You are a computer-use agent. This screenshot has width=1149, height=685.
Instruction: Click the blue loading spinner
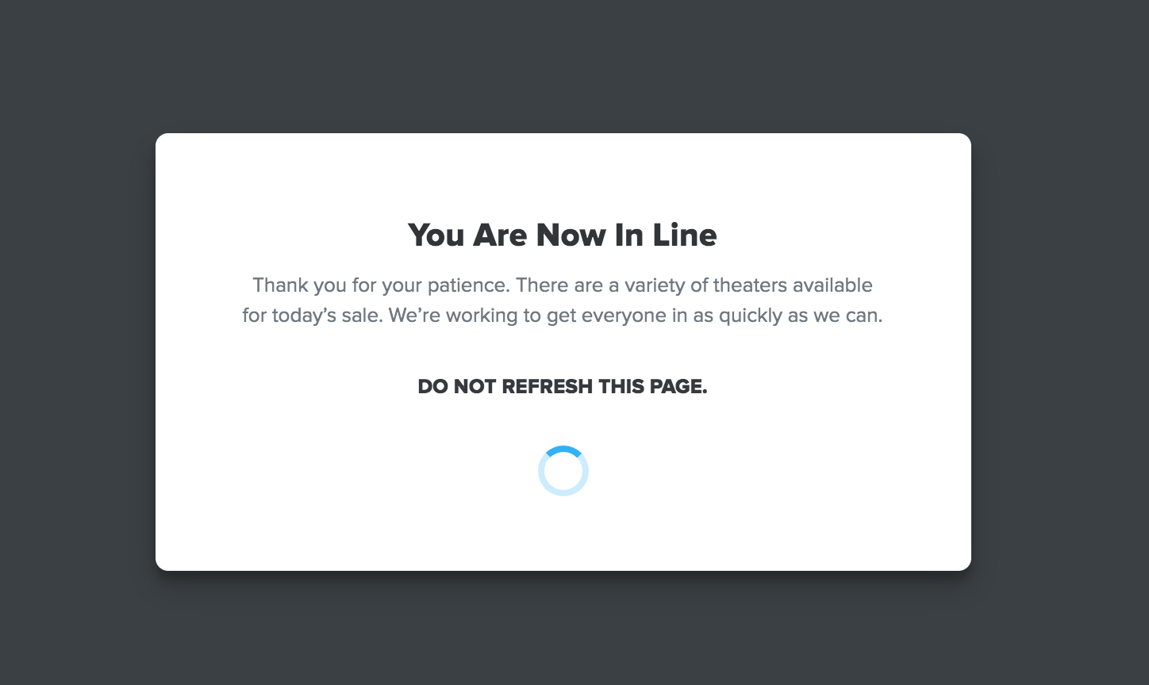coord(563,471)
